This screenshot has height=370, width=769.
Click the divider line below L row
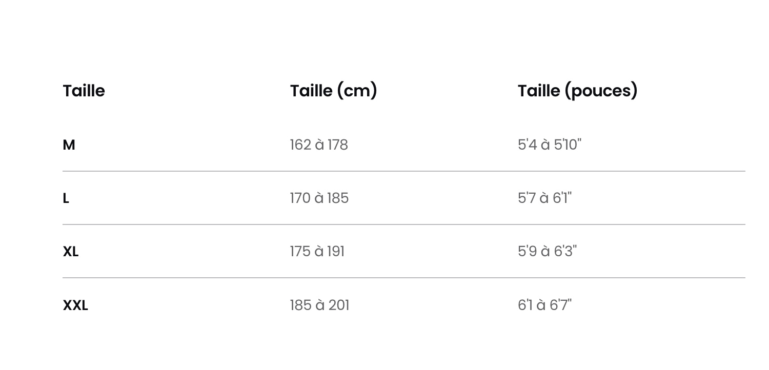[x=404, y=224]
